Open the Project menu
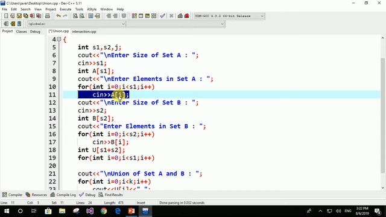This screenshot has width=386, height=217. click(x=51, y=9)
